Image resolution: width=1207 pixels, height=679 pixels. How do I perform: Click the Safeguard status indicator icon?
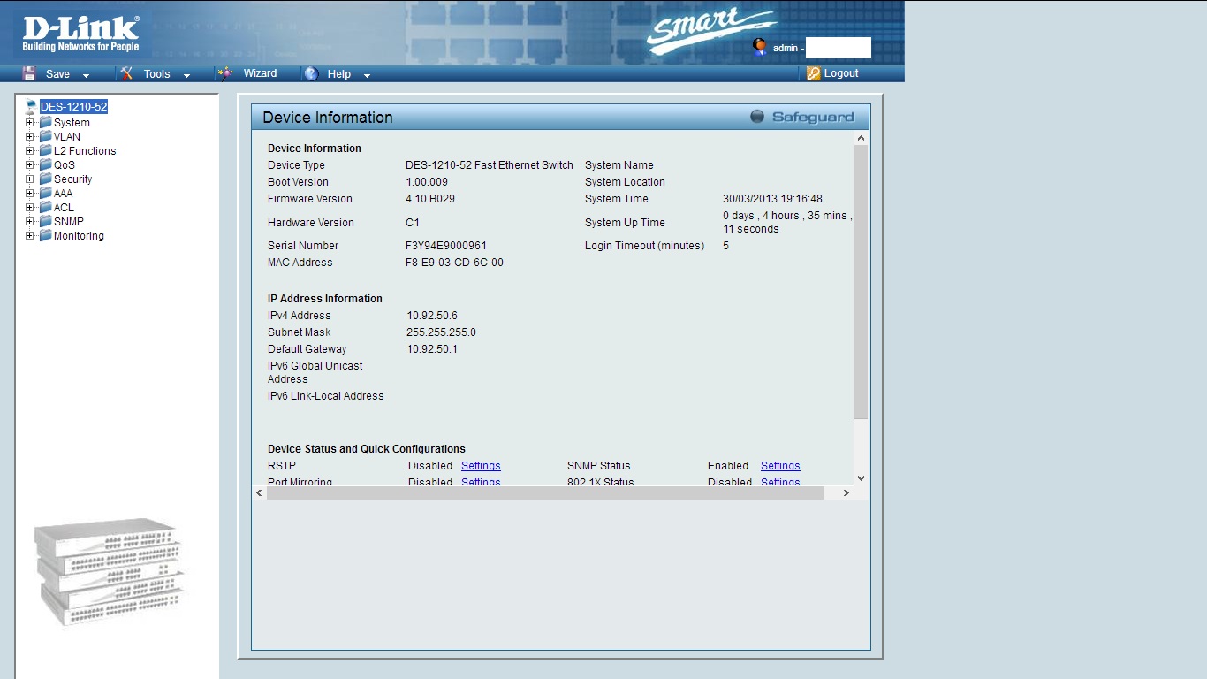point(757,117)
